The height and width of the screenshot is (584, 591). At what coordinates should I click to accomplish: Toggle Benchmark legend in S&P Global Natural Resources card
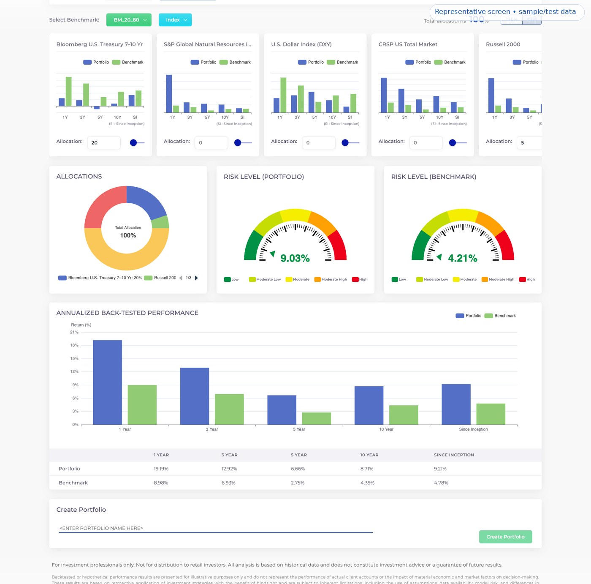[x=235, y=62]
